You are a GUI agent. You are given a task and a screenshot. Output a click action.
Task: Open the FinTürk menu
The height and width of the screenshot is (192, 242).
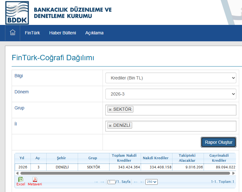(x=32, y=33)
